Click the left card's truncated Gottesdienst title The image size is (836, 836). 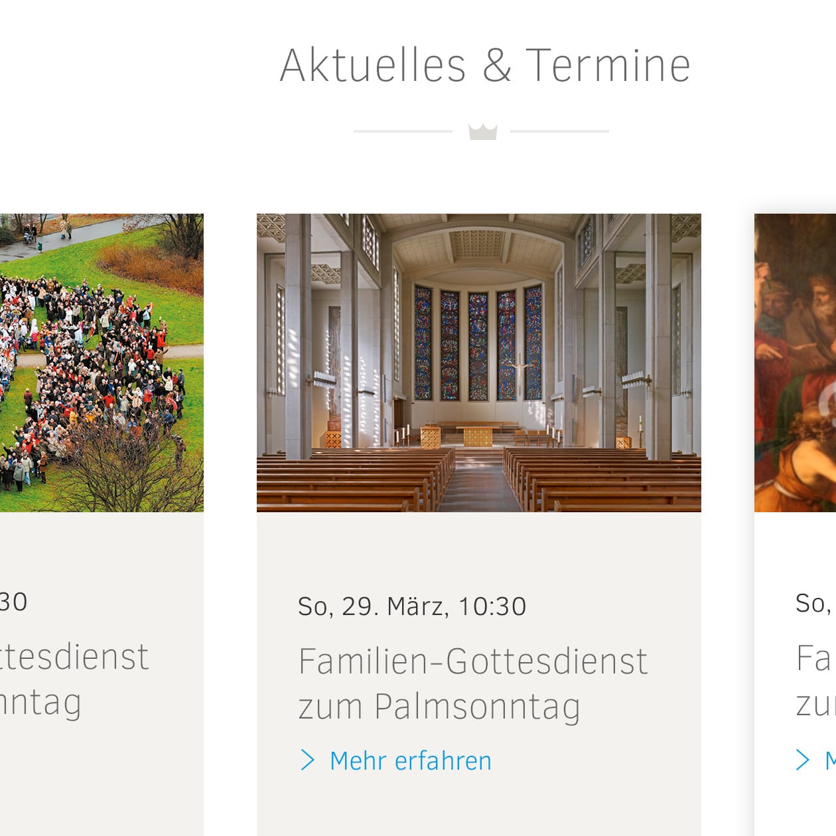coord(74,679)
